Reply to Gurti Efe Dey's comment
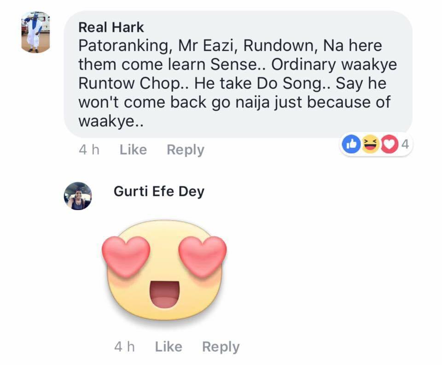442x365 pixels. pos(221,347)
